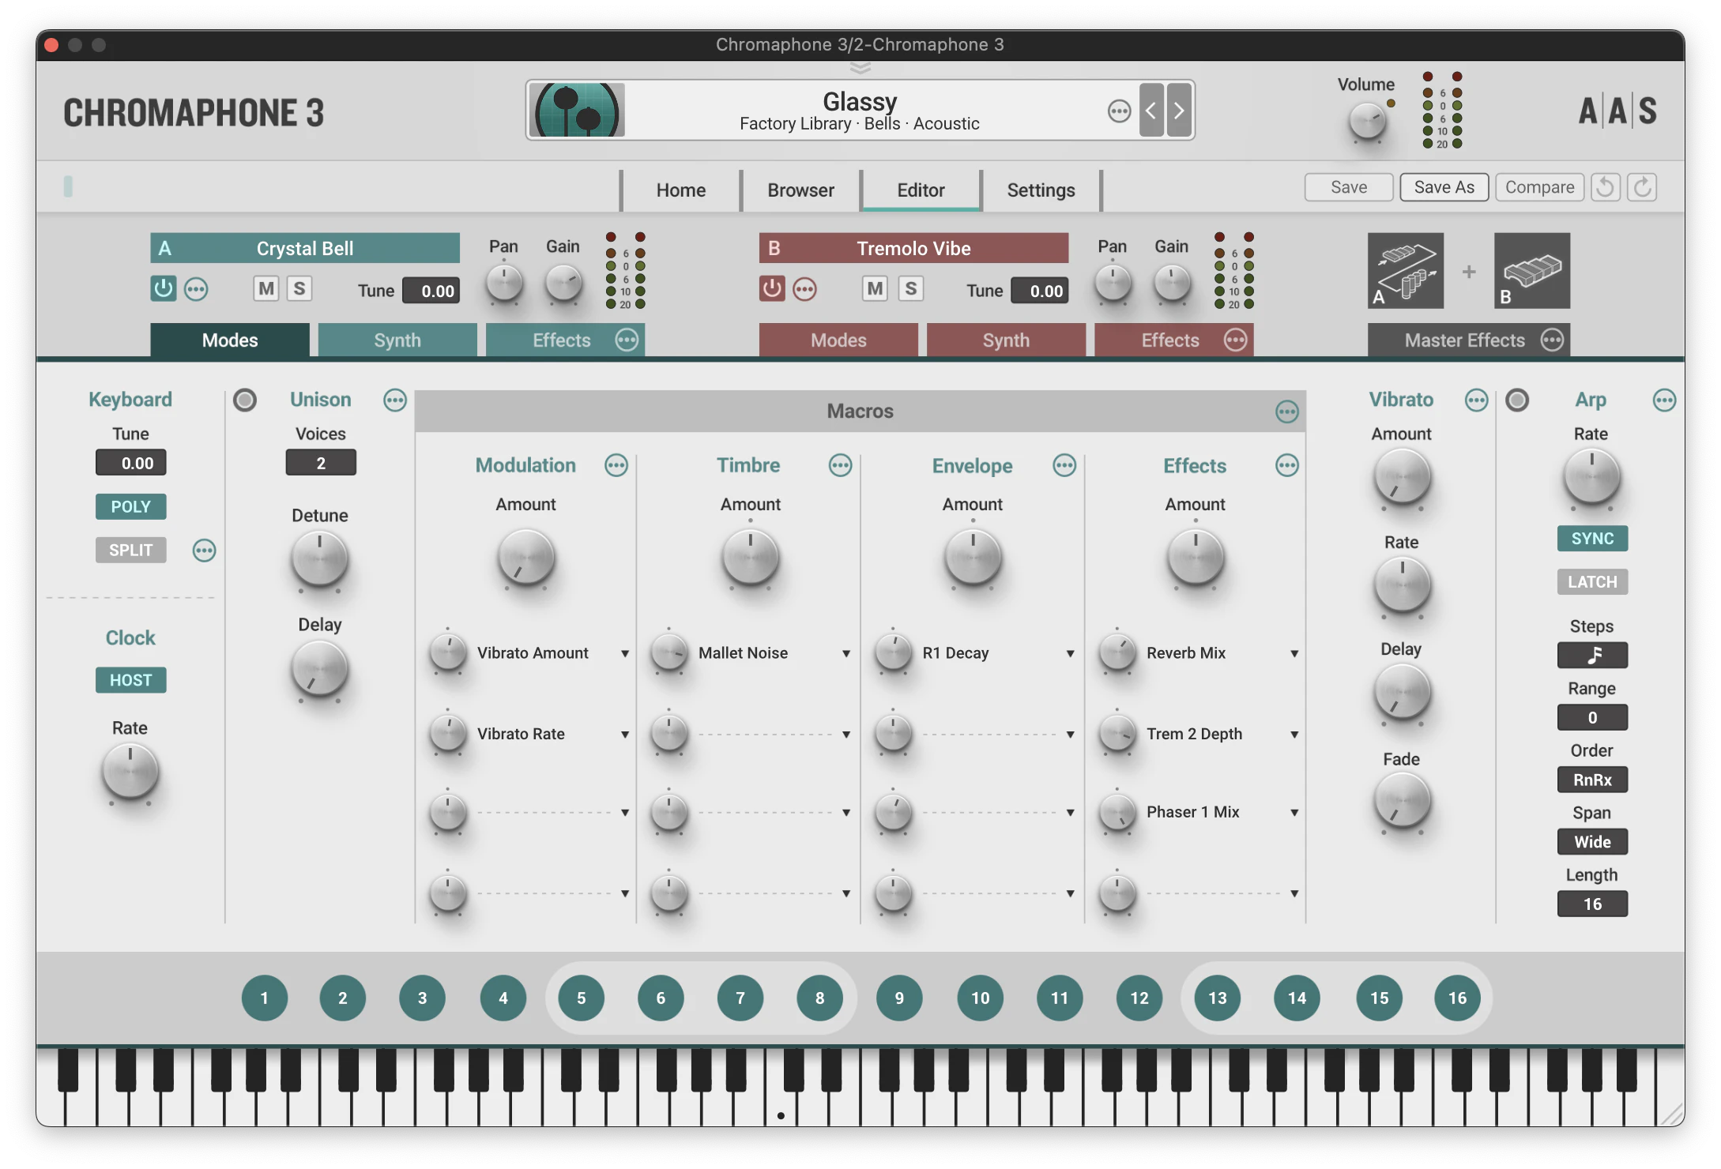Click the Clock HOST button
This screenshot has width=1721, height=1169.
pos(130,680)
